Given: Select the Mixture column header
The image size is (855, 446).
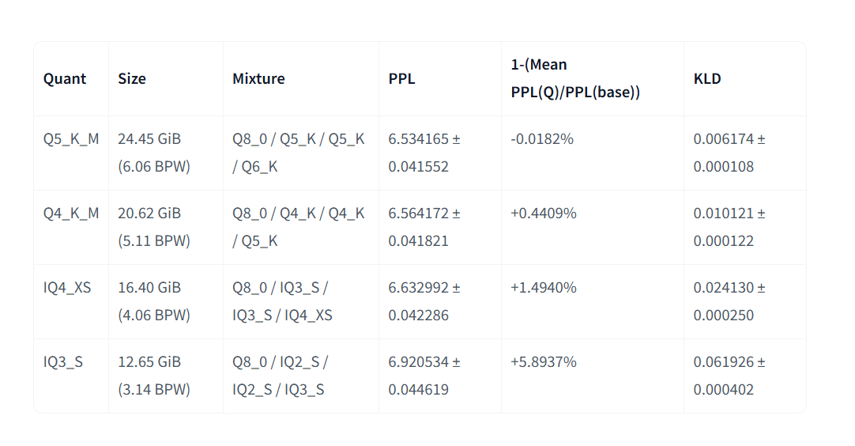Looking at the screenshot, I should (x=258, y=78).
